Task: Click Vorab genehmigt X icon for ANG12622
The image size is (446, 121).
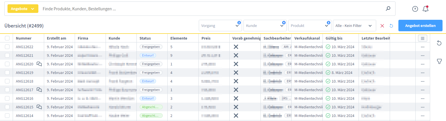Action: pyautogui.click(x=236, y=47)
